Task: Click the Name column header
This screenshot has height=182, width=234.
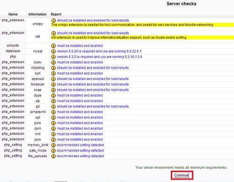Action: pyautogui.click(x=13, y=14)
